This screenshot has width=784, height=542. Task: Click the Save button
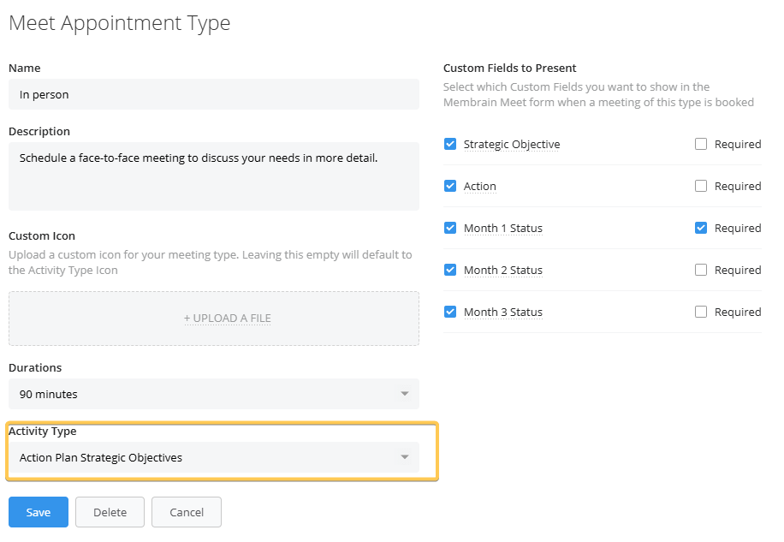(39, 512)
